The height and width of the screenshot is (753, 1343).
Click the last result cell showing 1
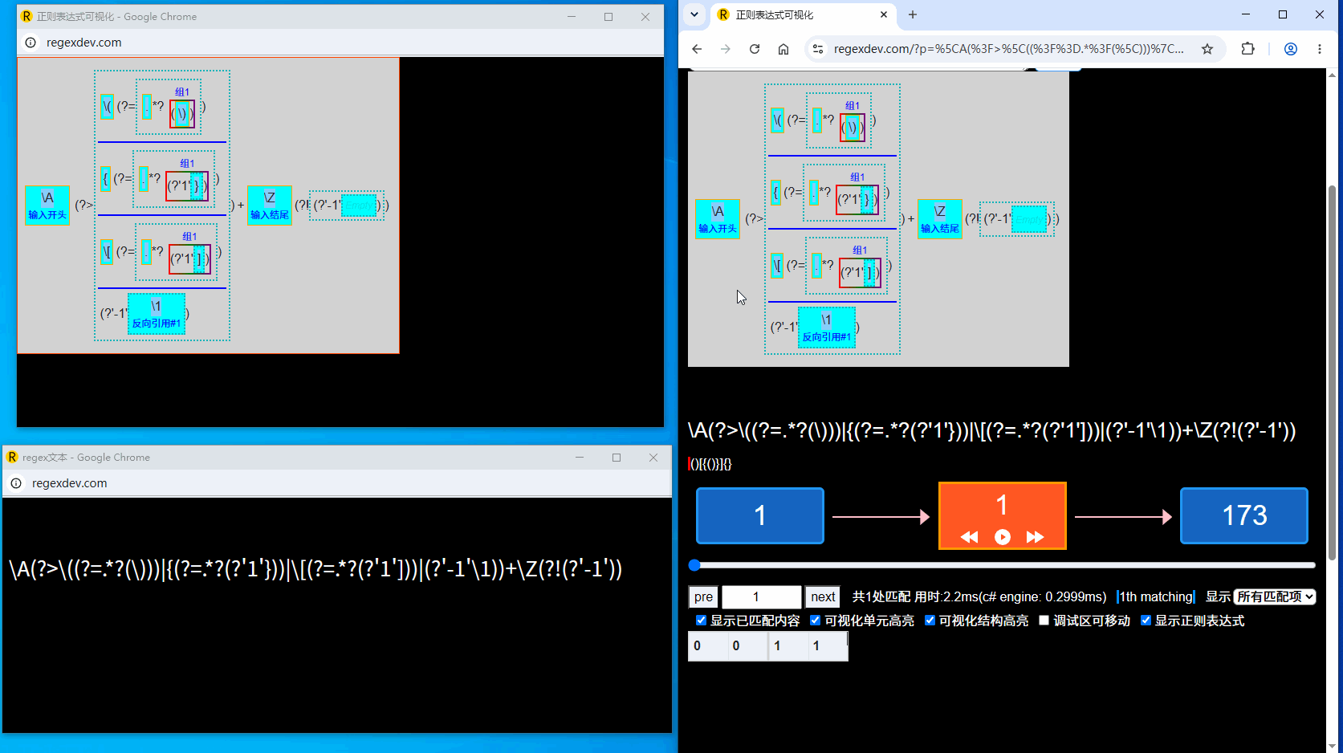[x=828, y=645]
